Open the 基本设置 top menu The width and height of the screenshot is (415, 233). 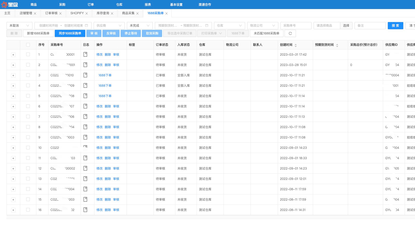click(x=176, y=4)
